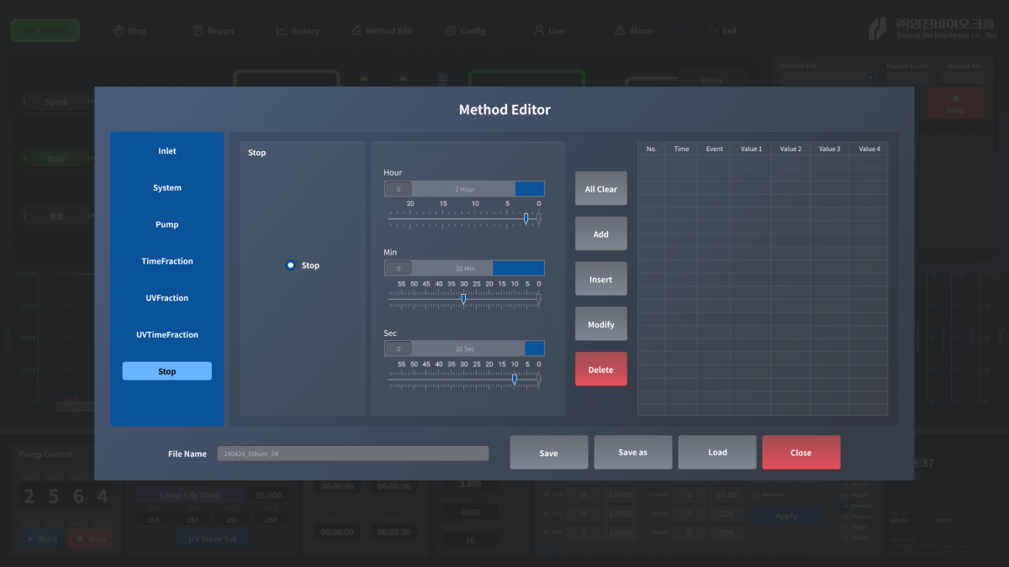Viewport: 1009px width, 567px height.
Task: Click the Insert button
Action: tap(600, 279)
